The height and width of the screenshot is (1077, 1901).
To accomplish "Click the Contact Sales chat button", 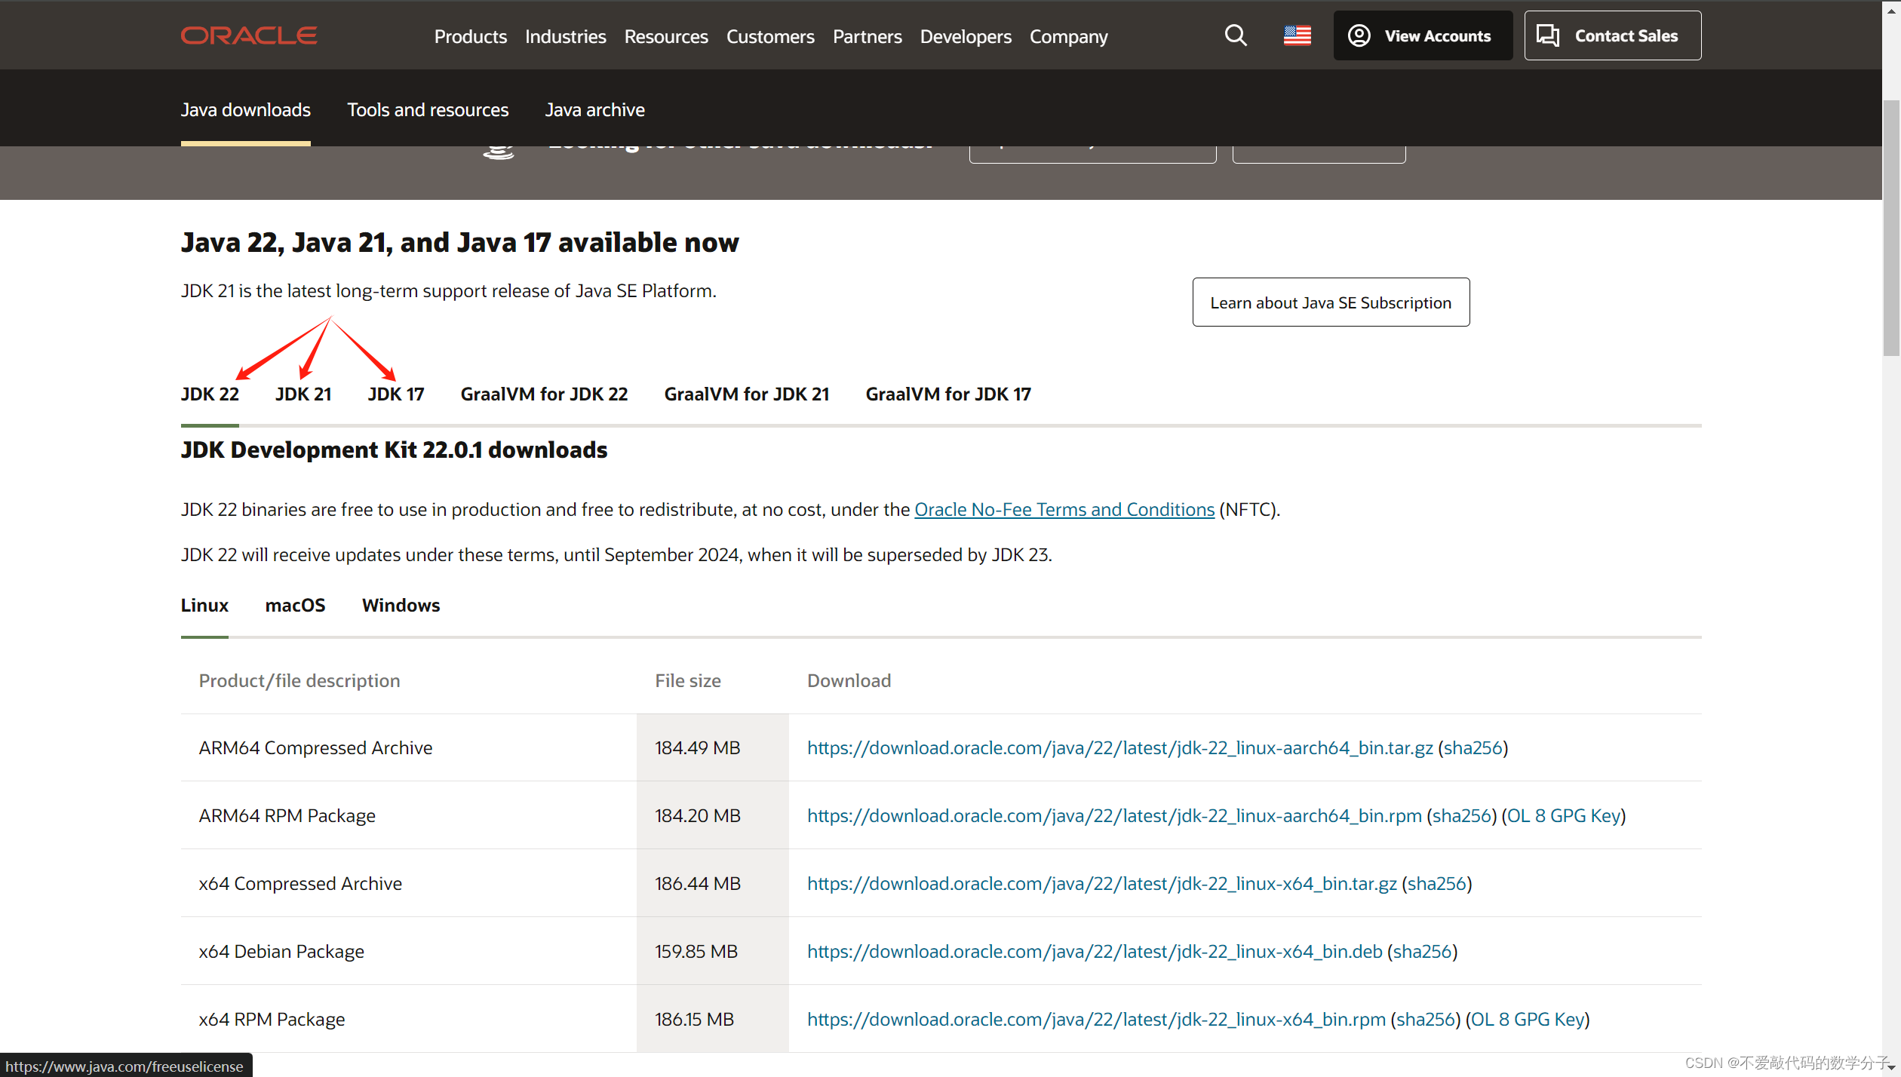I will coord(1612,35).
